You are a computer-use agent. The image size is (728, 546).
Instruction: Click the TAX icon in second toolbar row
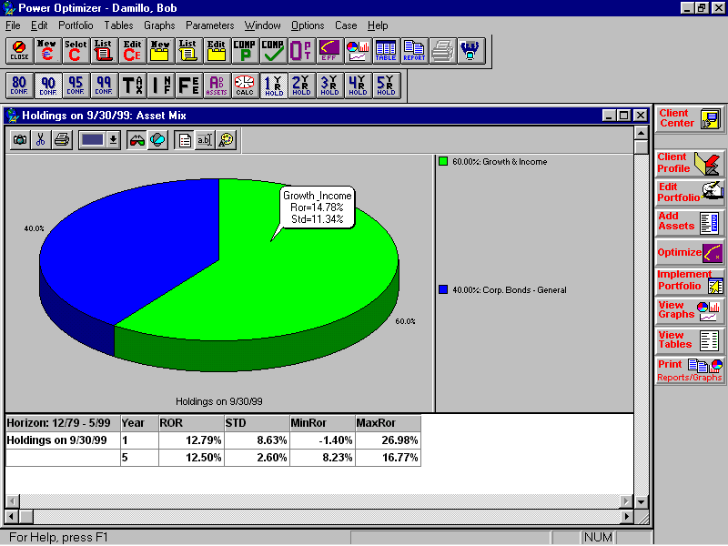click(133, 85)
